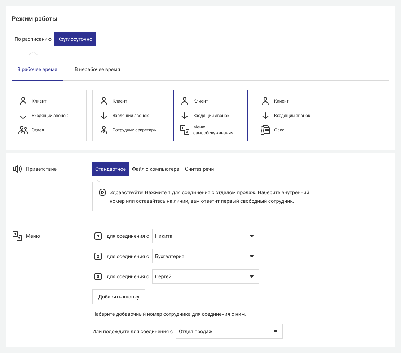Open the В нерабочее время tab
Viewport: 401px width, 353px height.
coord(97,69)
